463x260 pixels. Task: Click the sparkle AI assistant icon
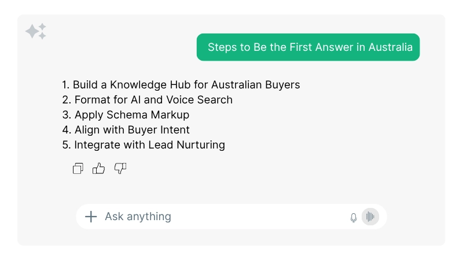[36, 31]
